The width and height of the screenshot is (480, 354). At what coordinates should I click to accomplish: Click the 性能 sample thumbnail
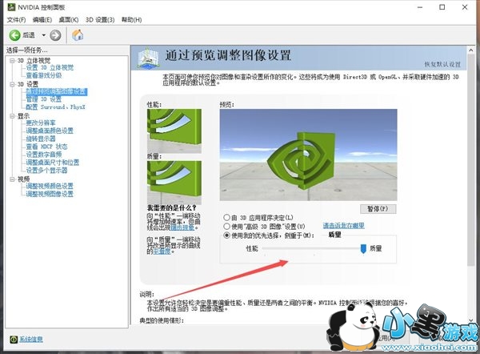(x=174, y=131)
